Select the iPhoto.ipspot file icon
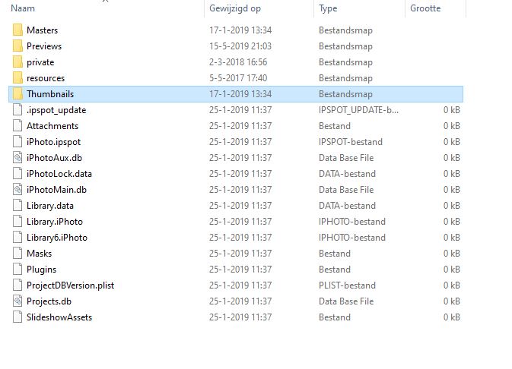The height and width of the screenshot is (369, 512). (x=17, y=142)
